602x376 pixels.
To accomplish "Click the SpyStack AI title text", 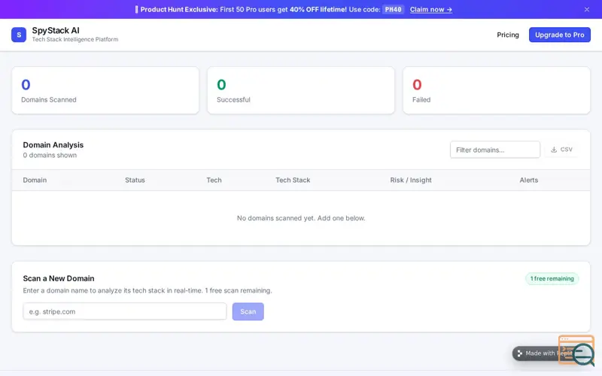I will point(56,30).
